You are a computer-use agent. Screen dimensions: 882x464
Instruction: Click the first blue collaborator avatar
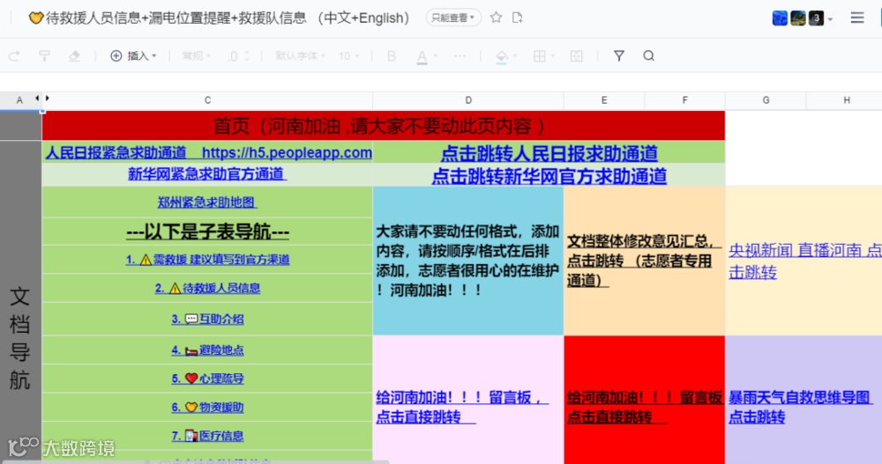pyautogui.click(x=780, y=18)
